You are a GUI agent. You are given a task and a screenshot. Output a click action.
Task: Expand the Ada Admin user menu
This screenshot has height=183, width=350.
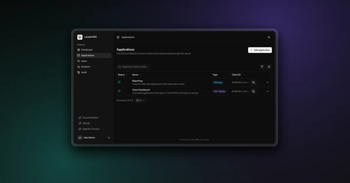(94, 138)
